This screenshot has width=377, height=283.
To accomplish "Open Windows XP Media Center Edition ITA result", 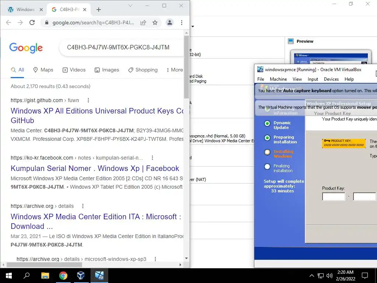I will pos(96,221).
